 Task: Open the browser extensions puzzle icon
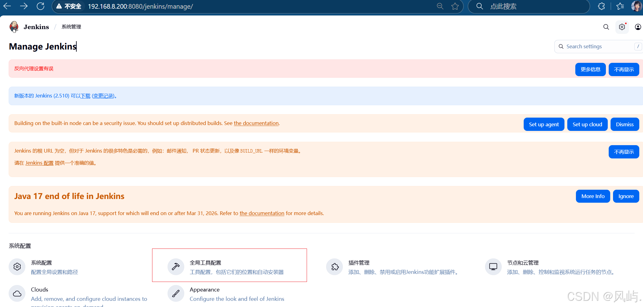[x=601, y=6]
